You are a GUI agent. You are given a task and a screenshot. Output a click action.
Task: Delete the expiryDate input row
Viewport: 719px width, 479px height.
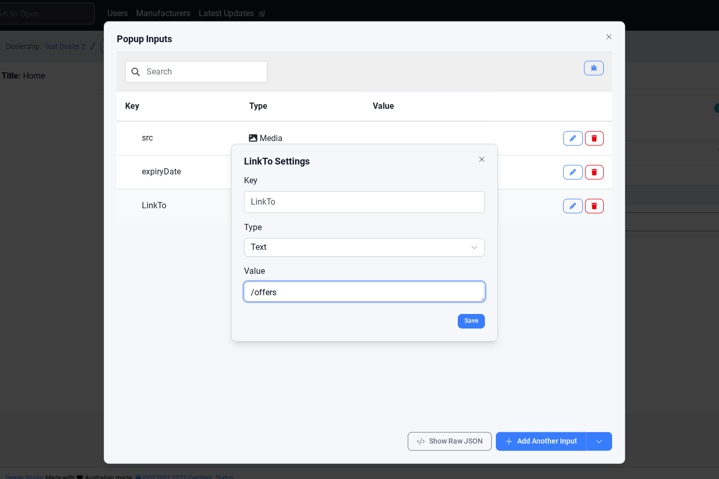pyautogui.click(x=594, y=172)
